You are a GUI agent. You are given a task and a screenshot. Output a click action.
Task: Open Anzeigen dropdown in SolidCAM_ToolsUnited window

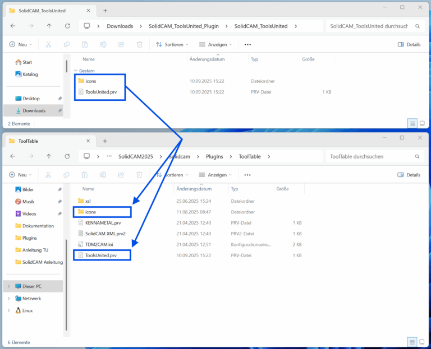click(215, 44)
